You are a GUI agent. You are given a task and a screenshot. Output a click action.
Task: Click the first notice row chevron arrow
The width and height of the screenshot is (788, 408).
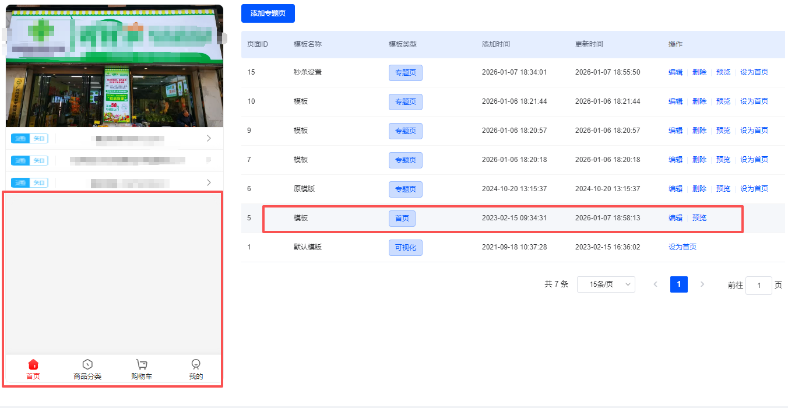[209, 138]
